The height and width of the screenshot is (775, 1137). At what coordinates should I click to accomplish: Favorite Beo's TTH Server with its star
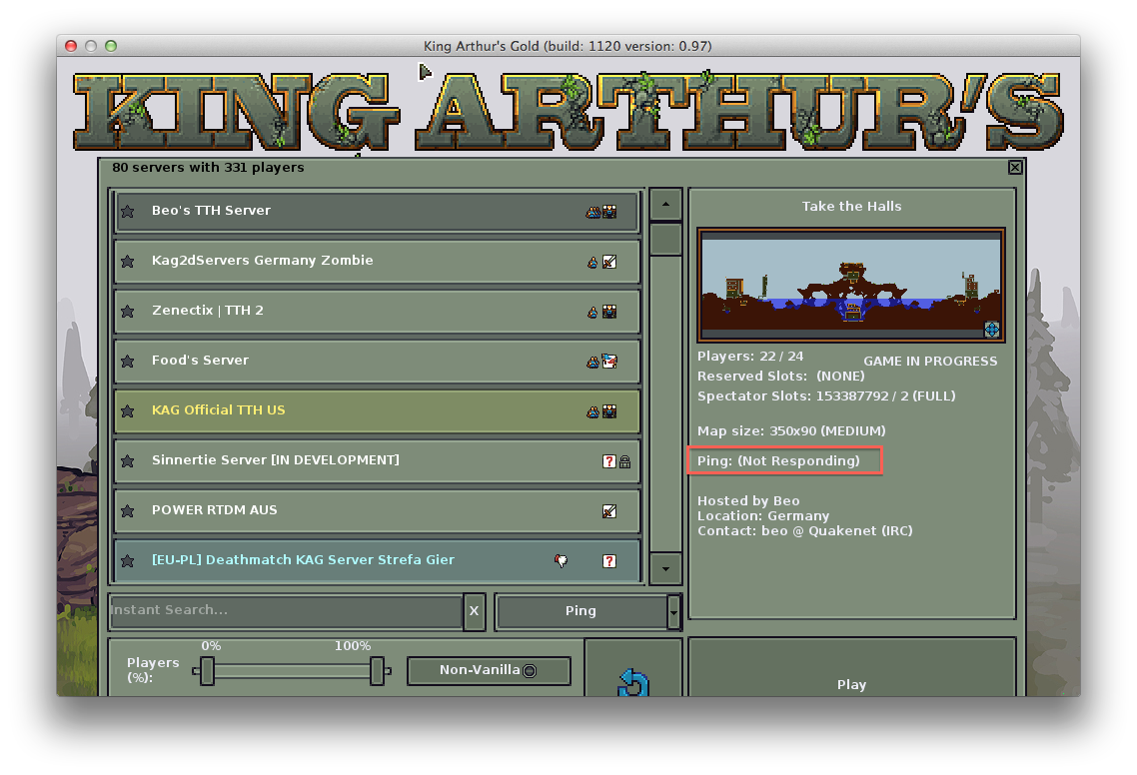[x=128, y=211]
